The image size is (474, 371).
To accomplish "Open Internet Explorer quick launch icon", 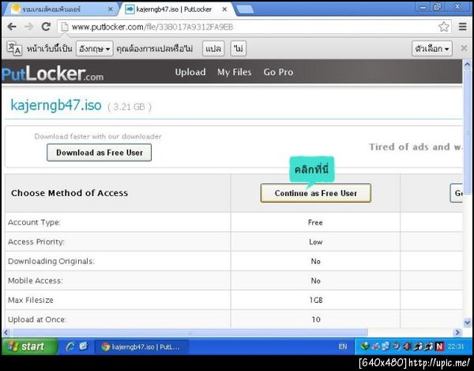I will pyautogui.click(x=70, y=346).
